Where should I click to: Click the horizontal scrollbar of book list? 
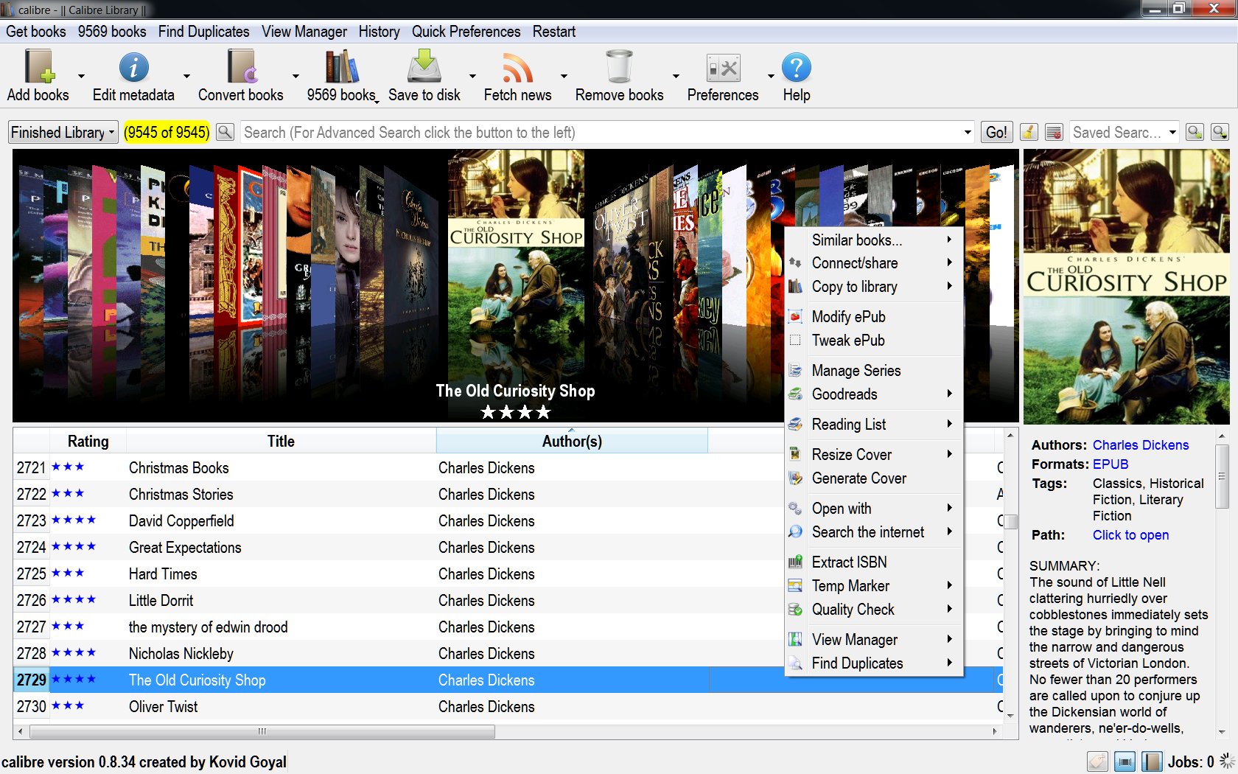click(x=262, y=732)
